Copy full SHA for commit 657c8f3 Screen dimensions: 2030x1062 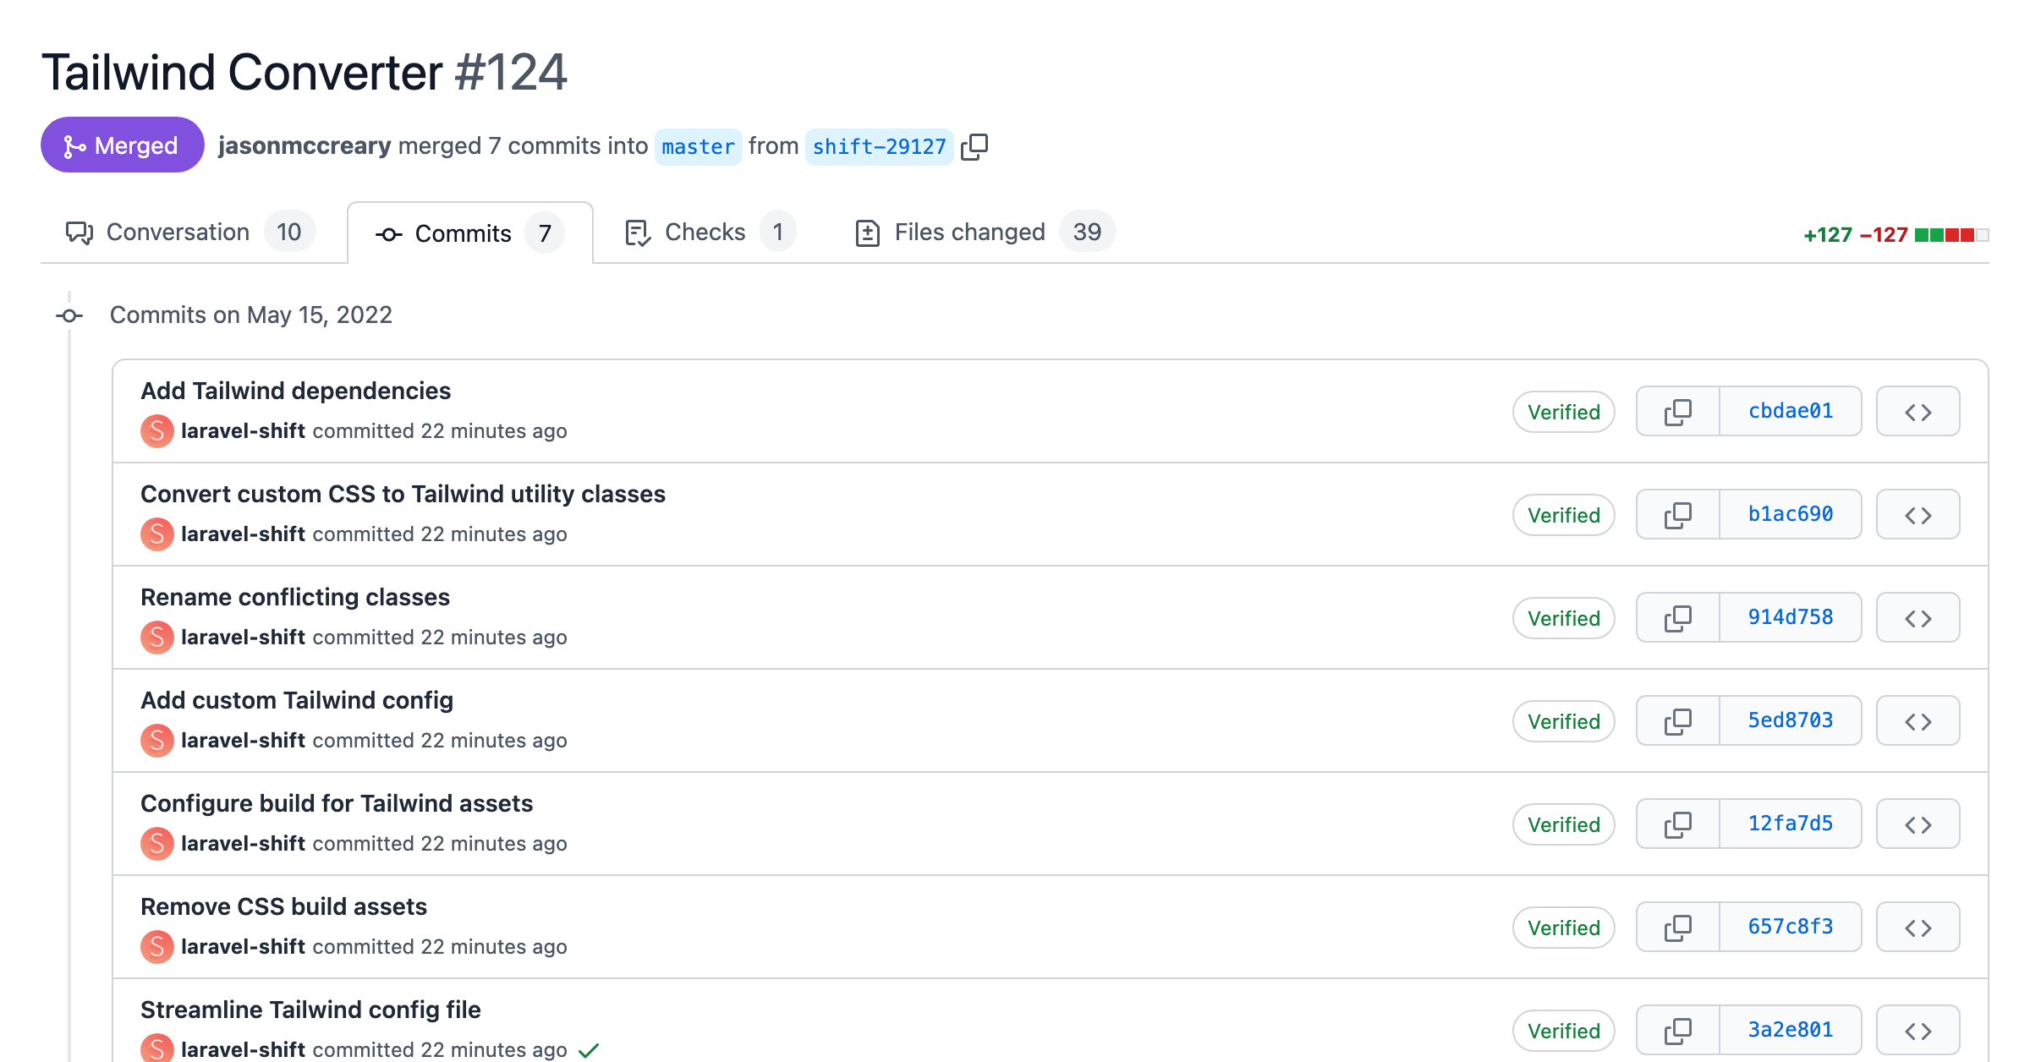pyautogui.click(x=1678, y=928)
